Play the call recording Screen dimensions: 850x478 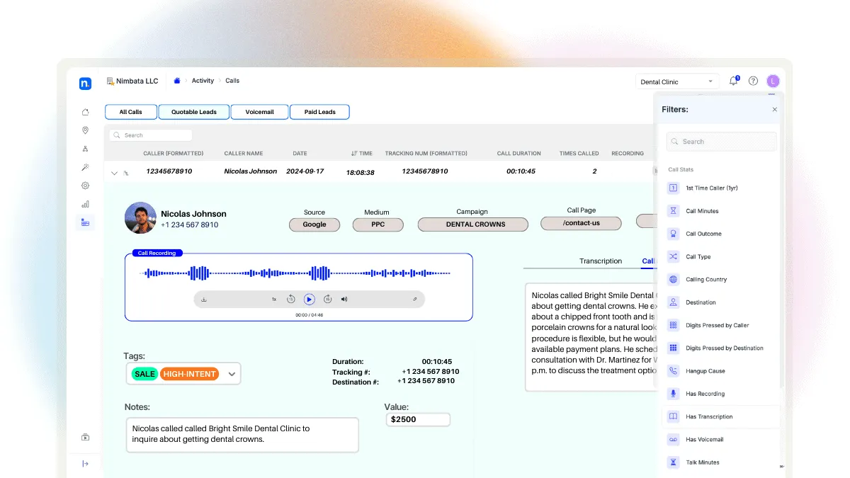pyautogui.click(x=309, y=300)
